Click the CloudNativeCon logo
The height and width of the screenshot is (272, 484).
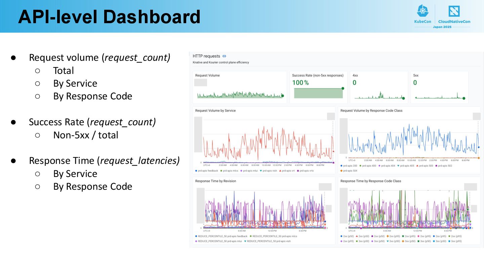click(x=454, y=11)
